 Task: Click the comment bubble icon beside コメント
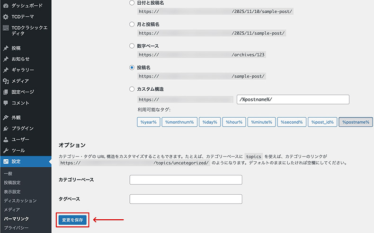(x=6, y=103)
